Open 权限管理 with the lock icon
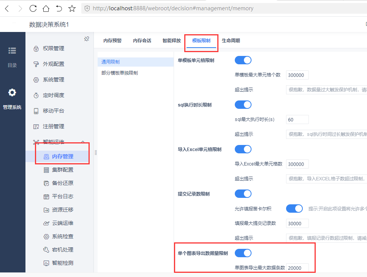This screenshot has width=367, height=277. [x=36, y=48]
